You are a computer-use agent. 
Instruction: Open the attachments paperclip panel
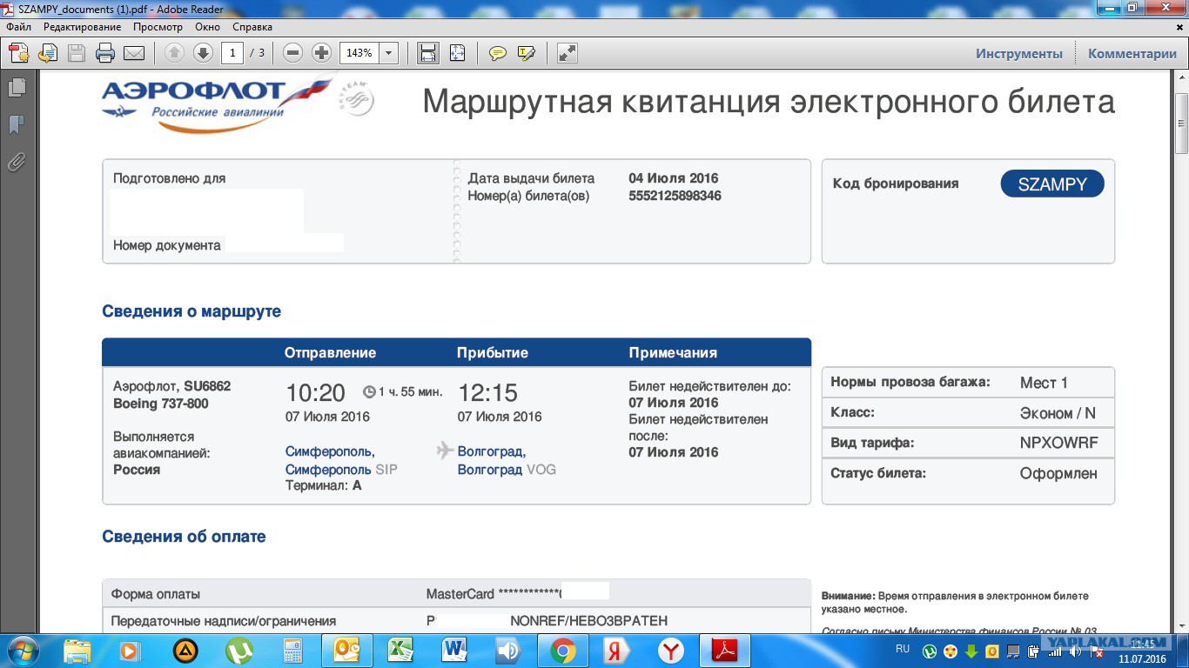[16, 162]
